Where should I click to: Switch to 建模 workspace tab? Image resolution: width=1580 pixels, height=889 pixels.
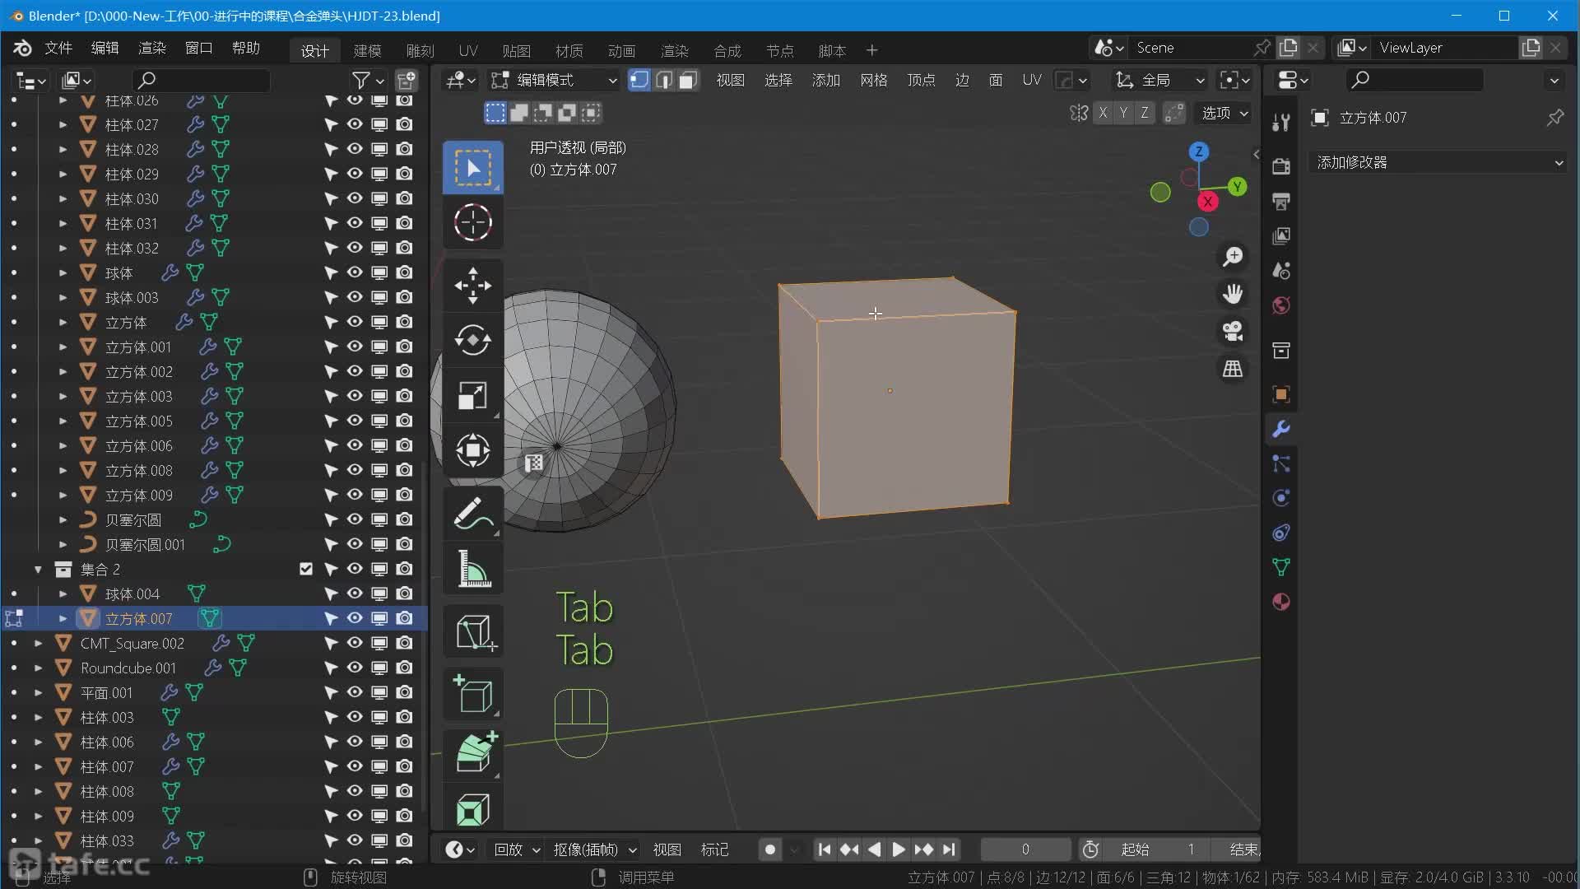[x=367, y=50]
